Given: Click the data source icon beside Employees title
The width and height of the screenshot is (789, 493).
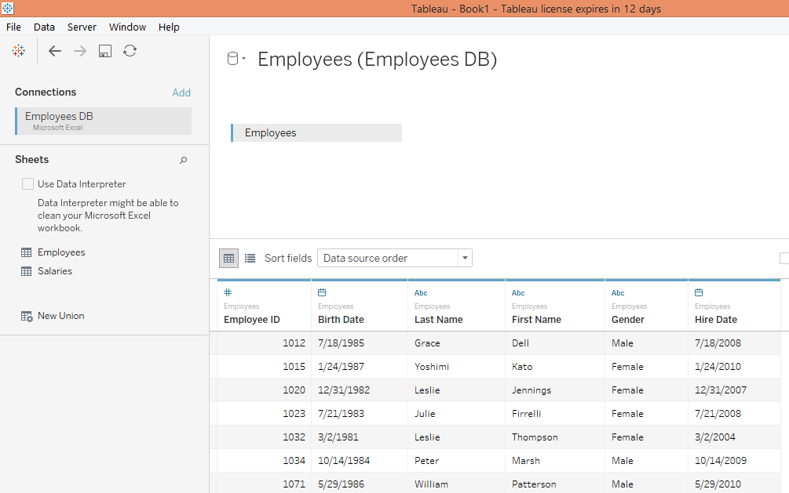Looking at the screenshot, I should pyautogui.click(x=232, y=57).
